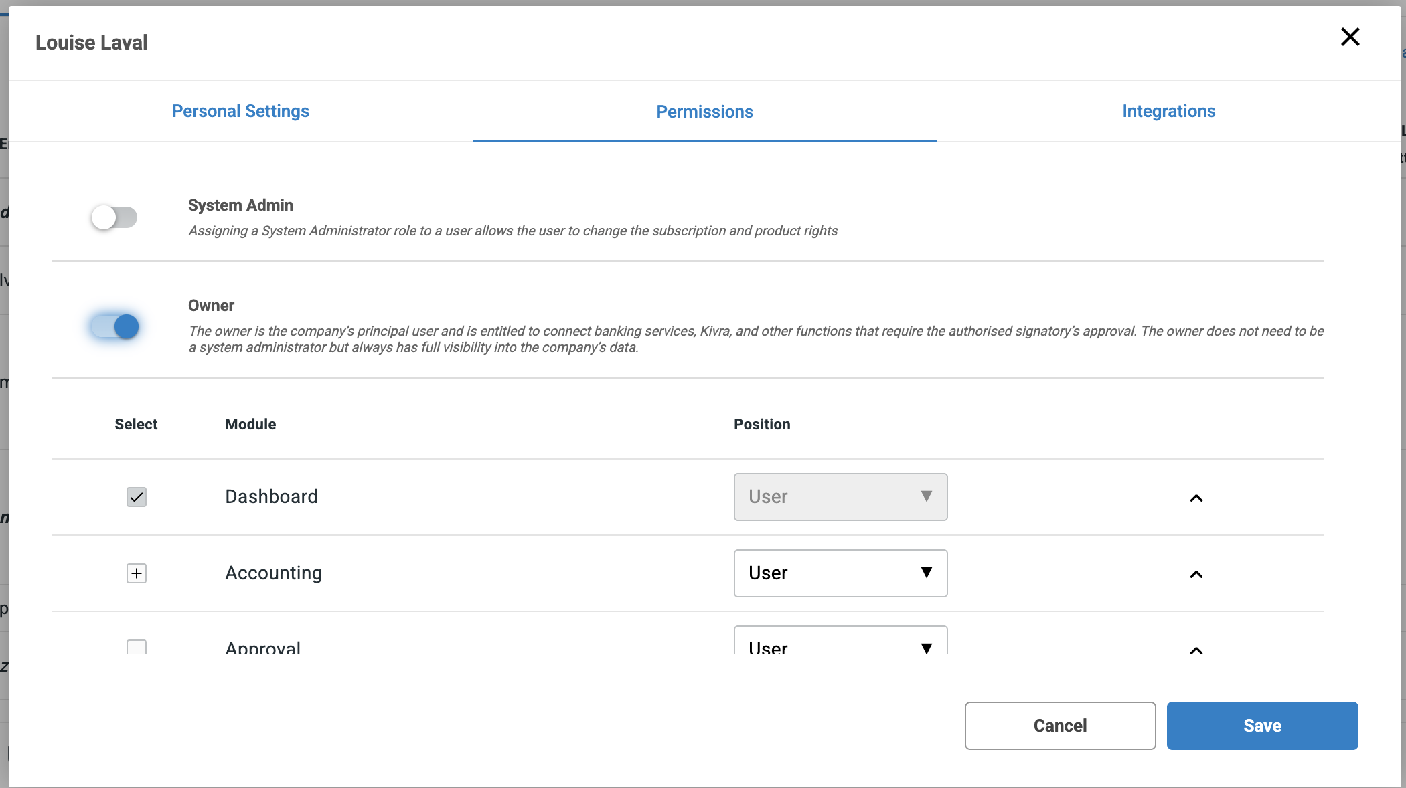Switch to the Personal Settings tab
Screen dimensions: 1406x788
(x=240, y=111)
